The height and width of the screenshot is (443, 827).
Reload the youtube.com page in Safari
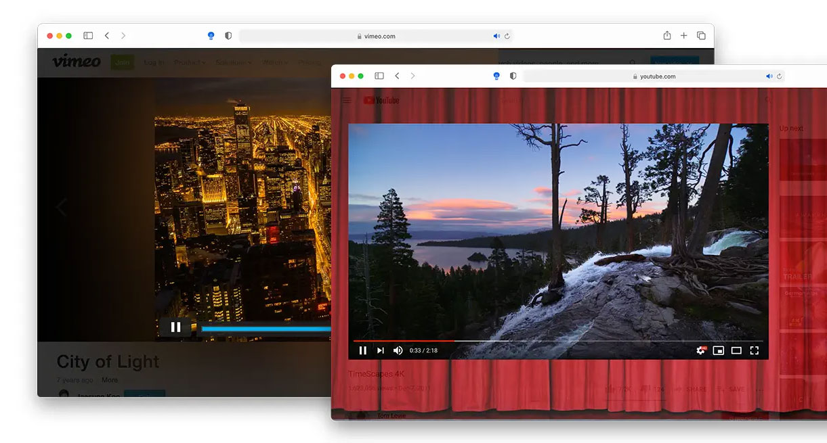(778, 76)
